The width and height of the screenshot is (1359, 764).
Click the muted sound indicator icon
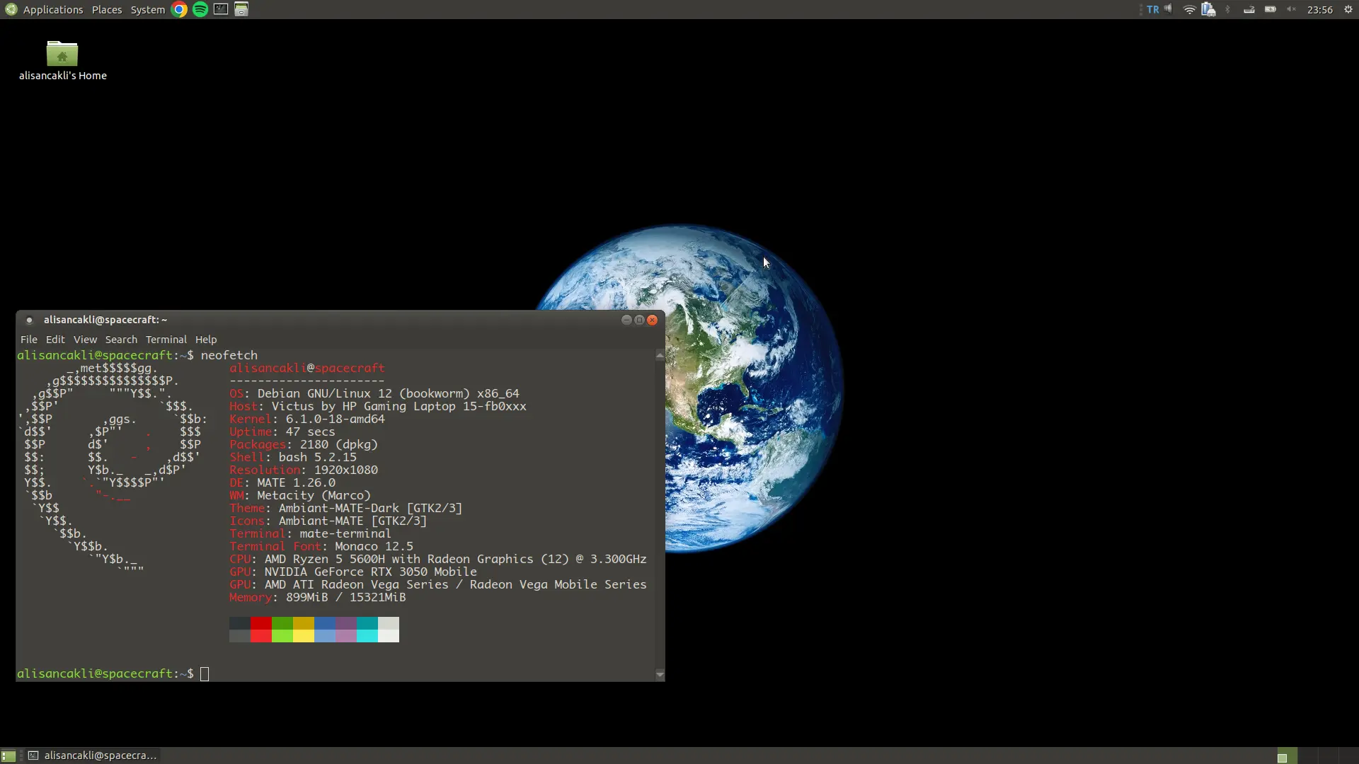click(1291, 10)
